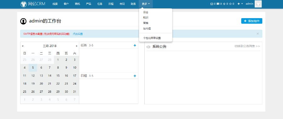This screenshot has width=283, height=119.
Task: Click the admin的工作台 title
Action: 45,21
